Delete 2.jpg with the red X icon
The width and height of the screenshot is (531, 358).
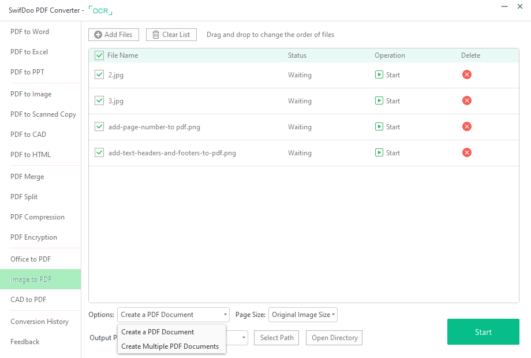[x=467, y=74]
